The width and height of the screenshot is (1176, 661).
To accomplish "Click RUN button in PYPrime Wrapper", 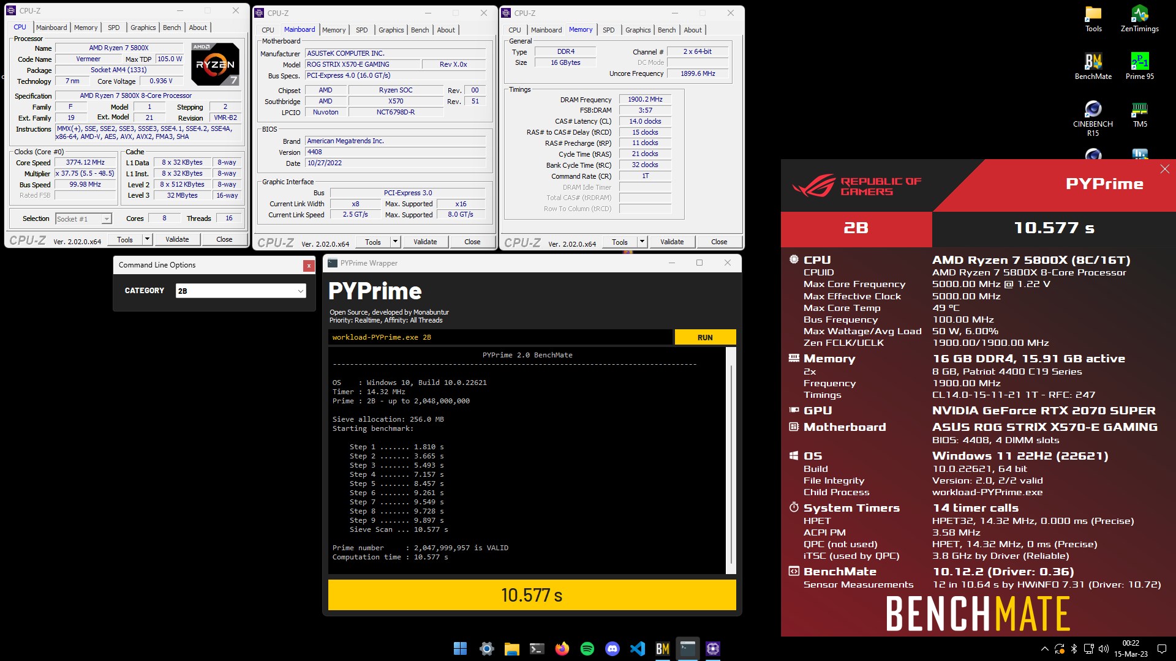I will click(705, 337).
